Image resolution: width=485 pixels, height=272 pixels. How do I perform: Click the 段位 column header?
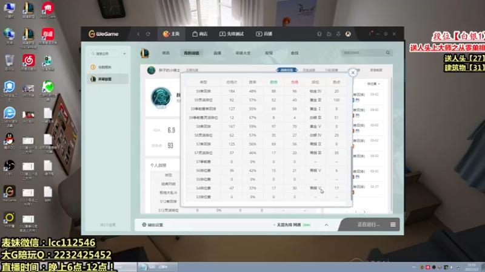(x=315, y=82)
